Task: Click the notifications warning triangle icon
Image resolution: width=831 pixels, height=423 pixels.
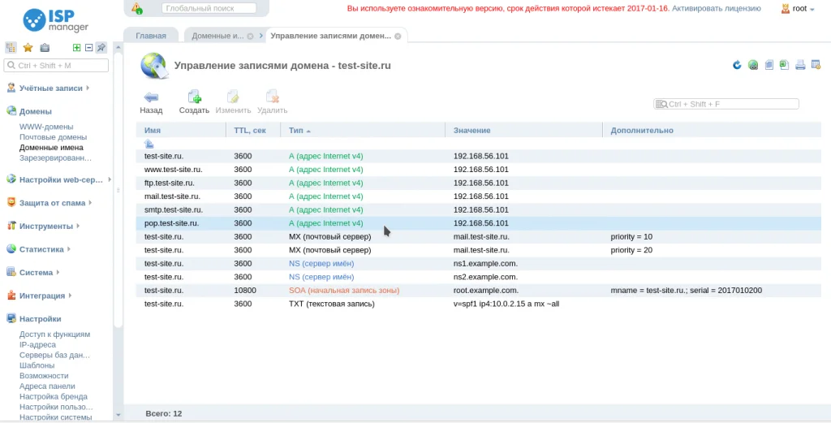Action: point(136,9)
